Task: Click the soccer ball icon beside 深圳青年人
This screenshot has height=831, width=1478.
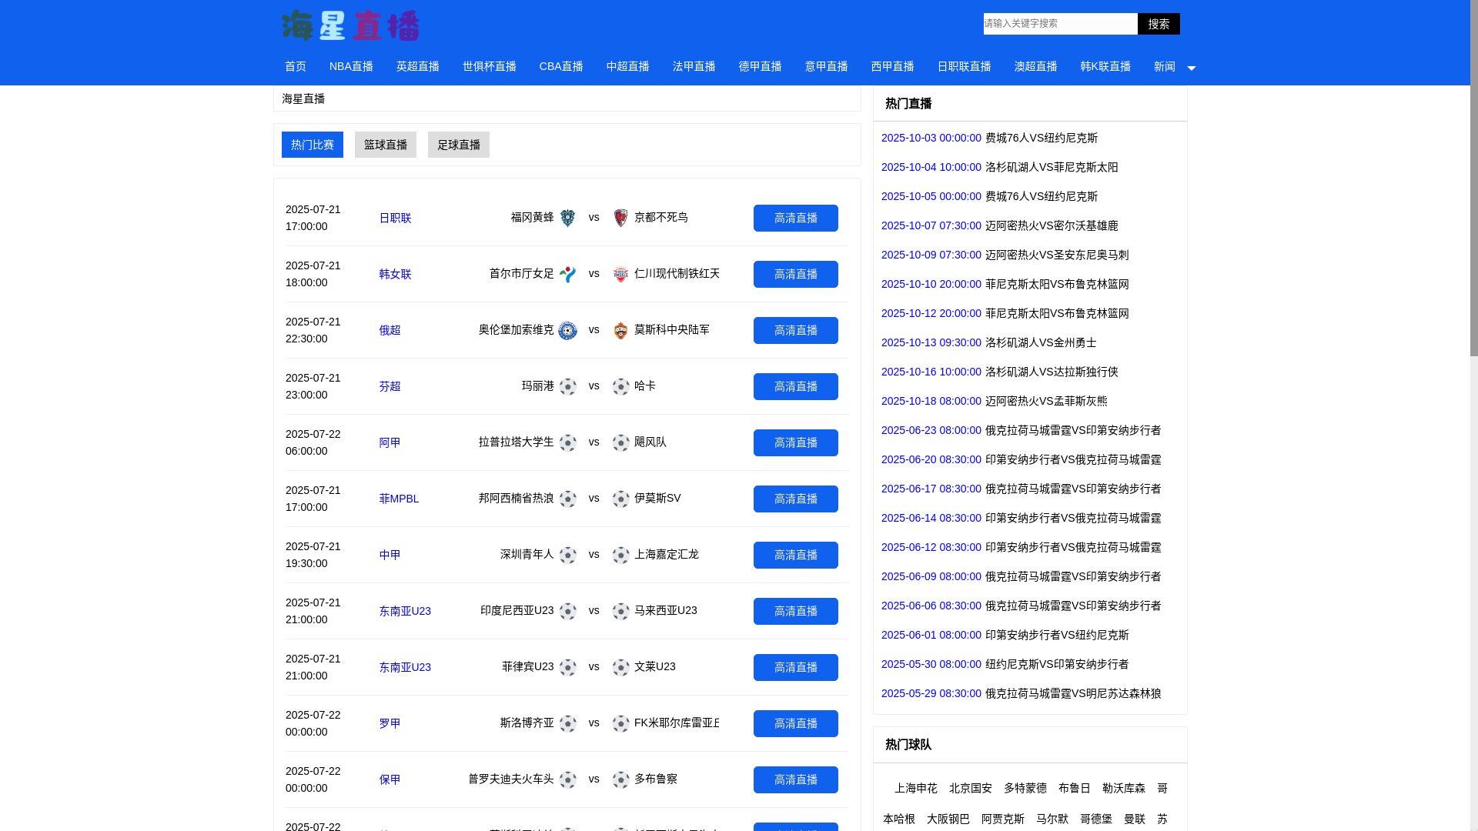Action: click(567, 555)
